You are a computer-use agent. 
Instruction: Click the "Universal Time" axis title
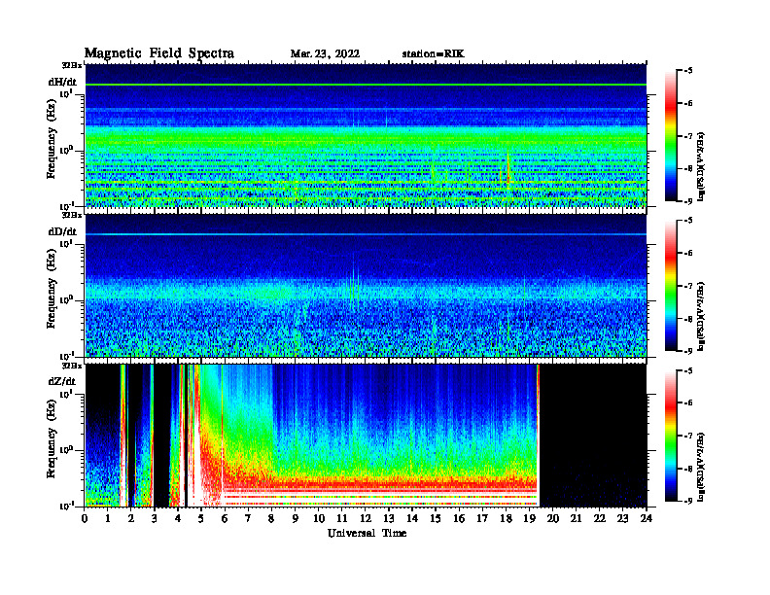367,533
